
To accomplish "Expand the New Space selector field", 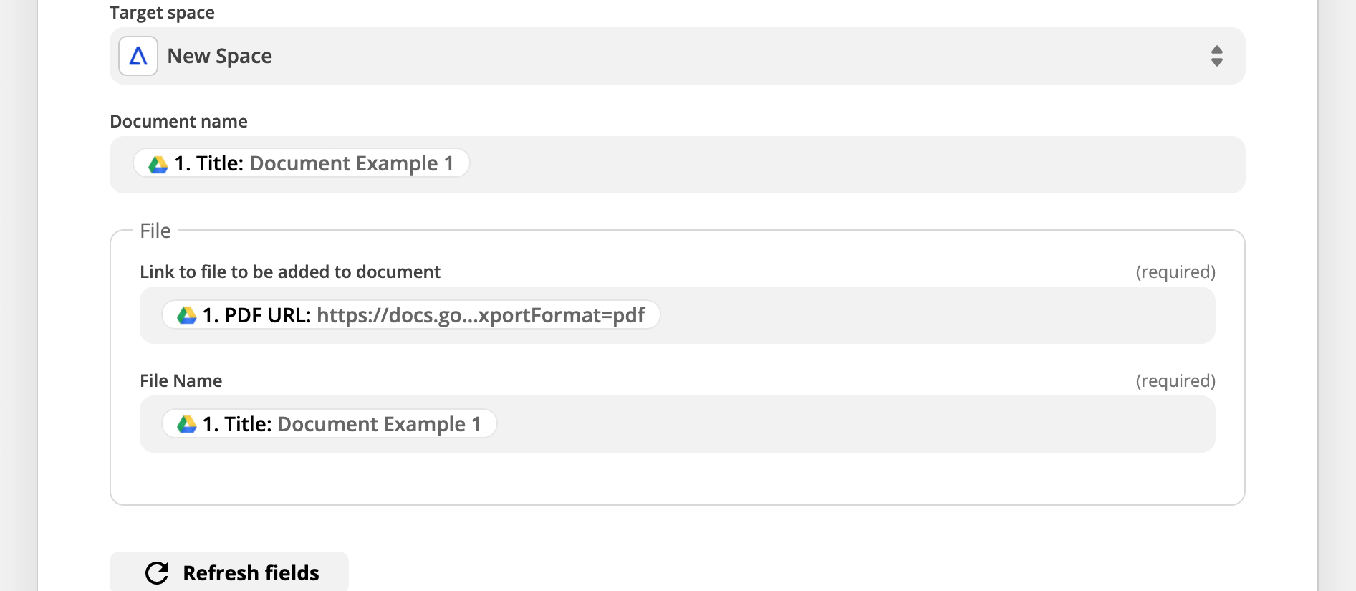I will pyautogui.click(x=677, y=56).
